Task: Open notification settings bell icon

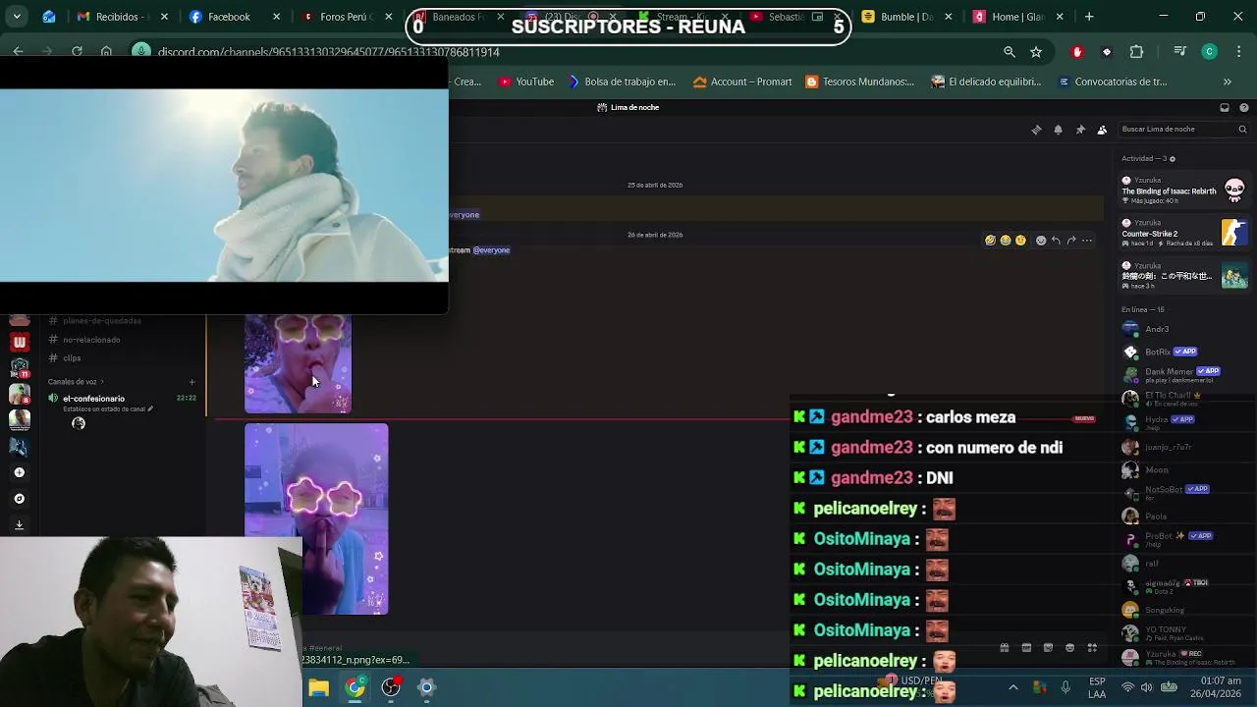Action: [x=1058, y=130]
